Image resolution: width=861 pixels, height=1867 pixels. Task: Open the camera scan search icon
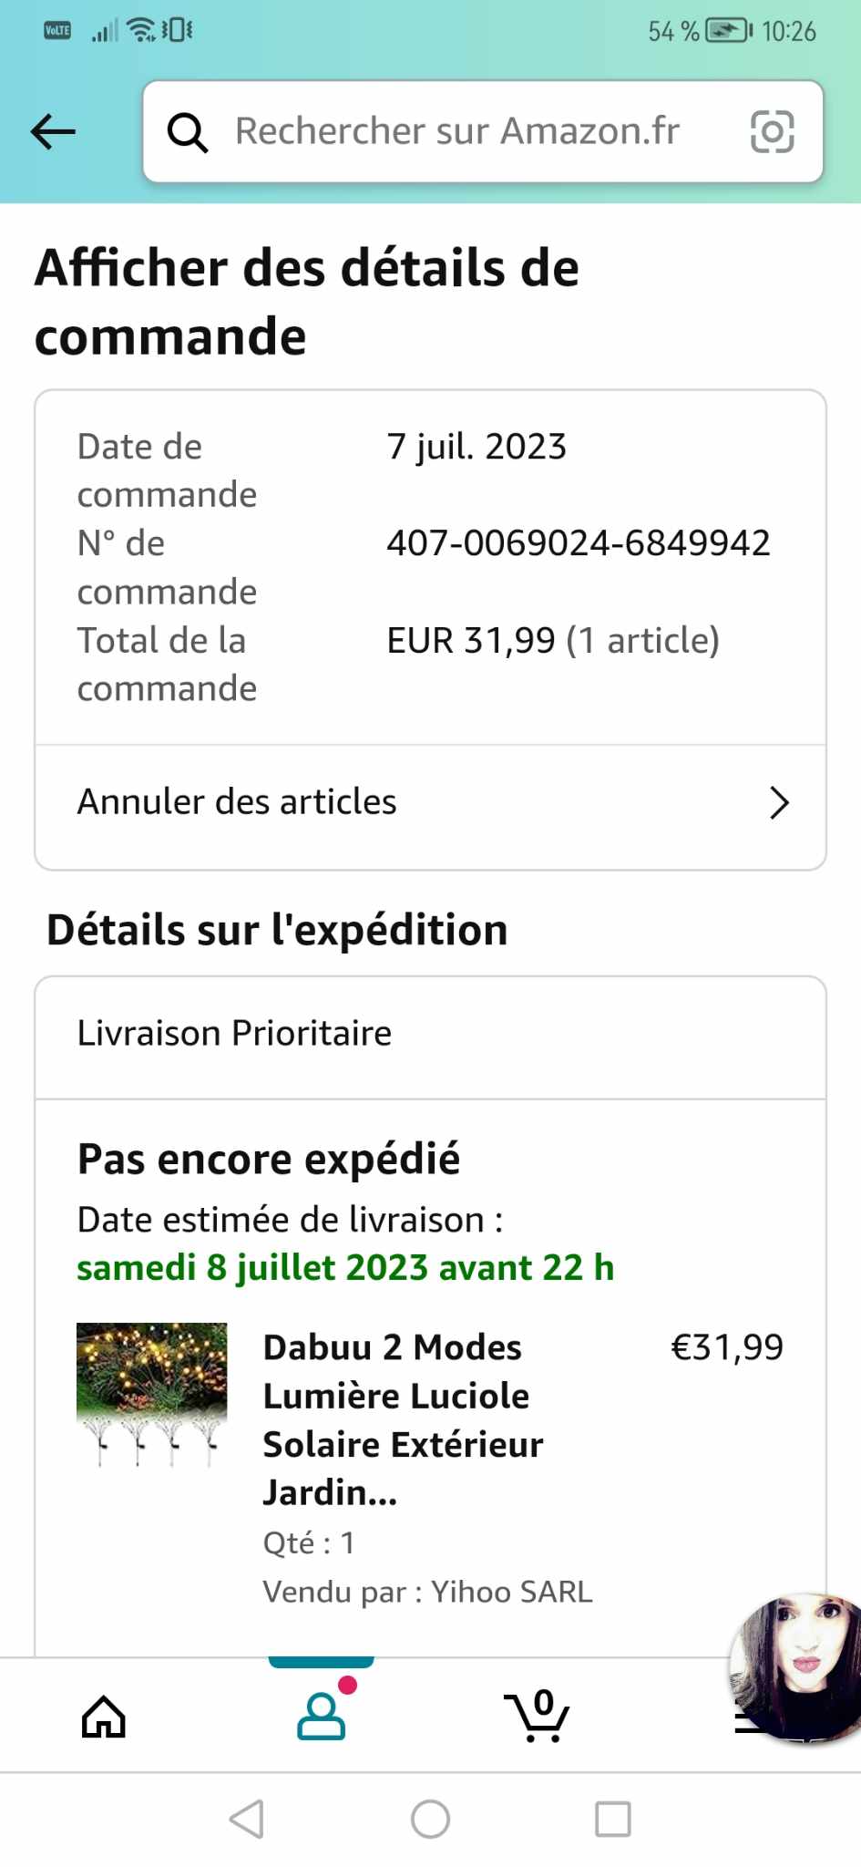(772, 132)
